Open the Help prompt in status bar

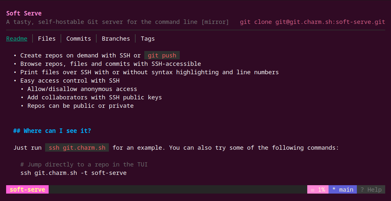(x=371, y=190)
